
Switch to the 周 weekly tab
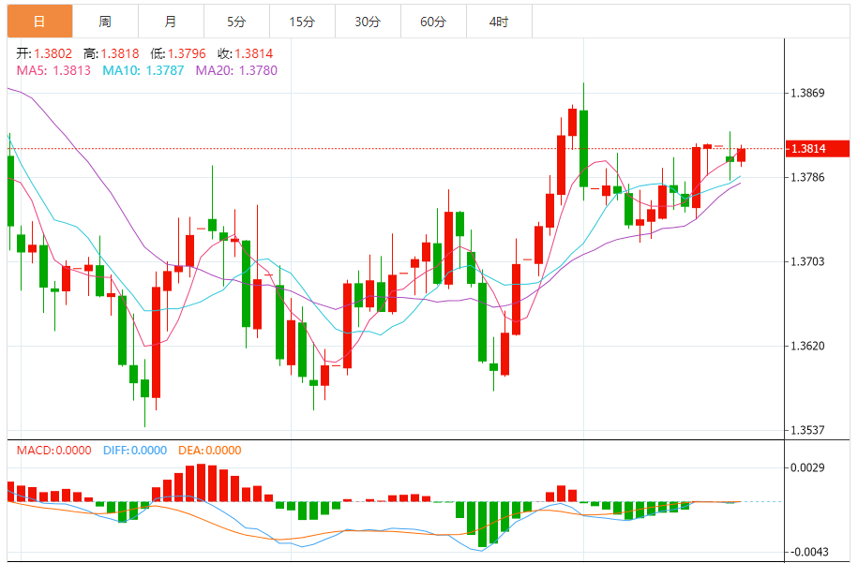click(x=105, y=22)
